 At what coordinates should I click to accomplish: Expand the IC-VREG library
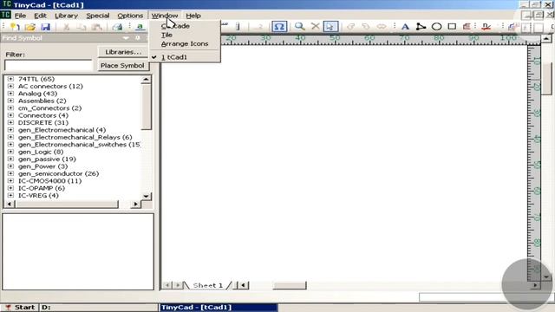tap(10, 195)
